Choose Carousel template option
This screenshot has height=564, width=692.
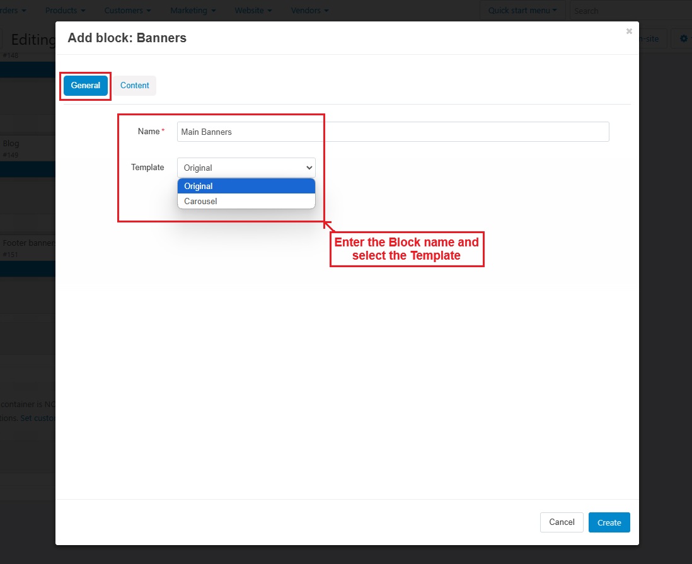tap(246, 202)
